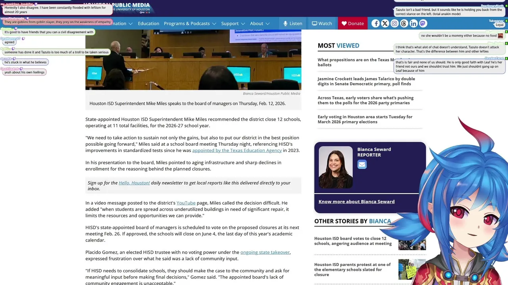Click the 'Bianca Seward/Houston Public Media' photo credit

pos(271,94)
